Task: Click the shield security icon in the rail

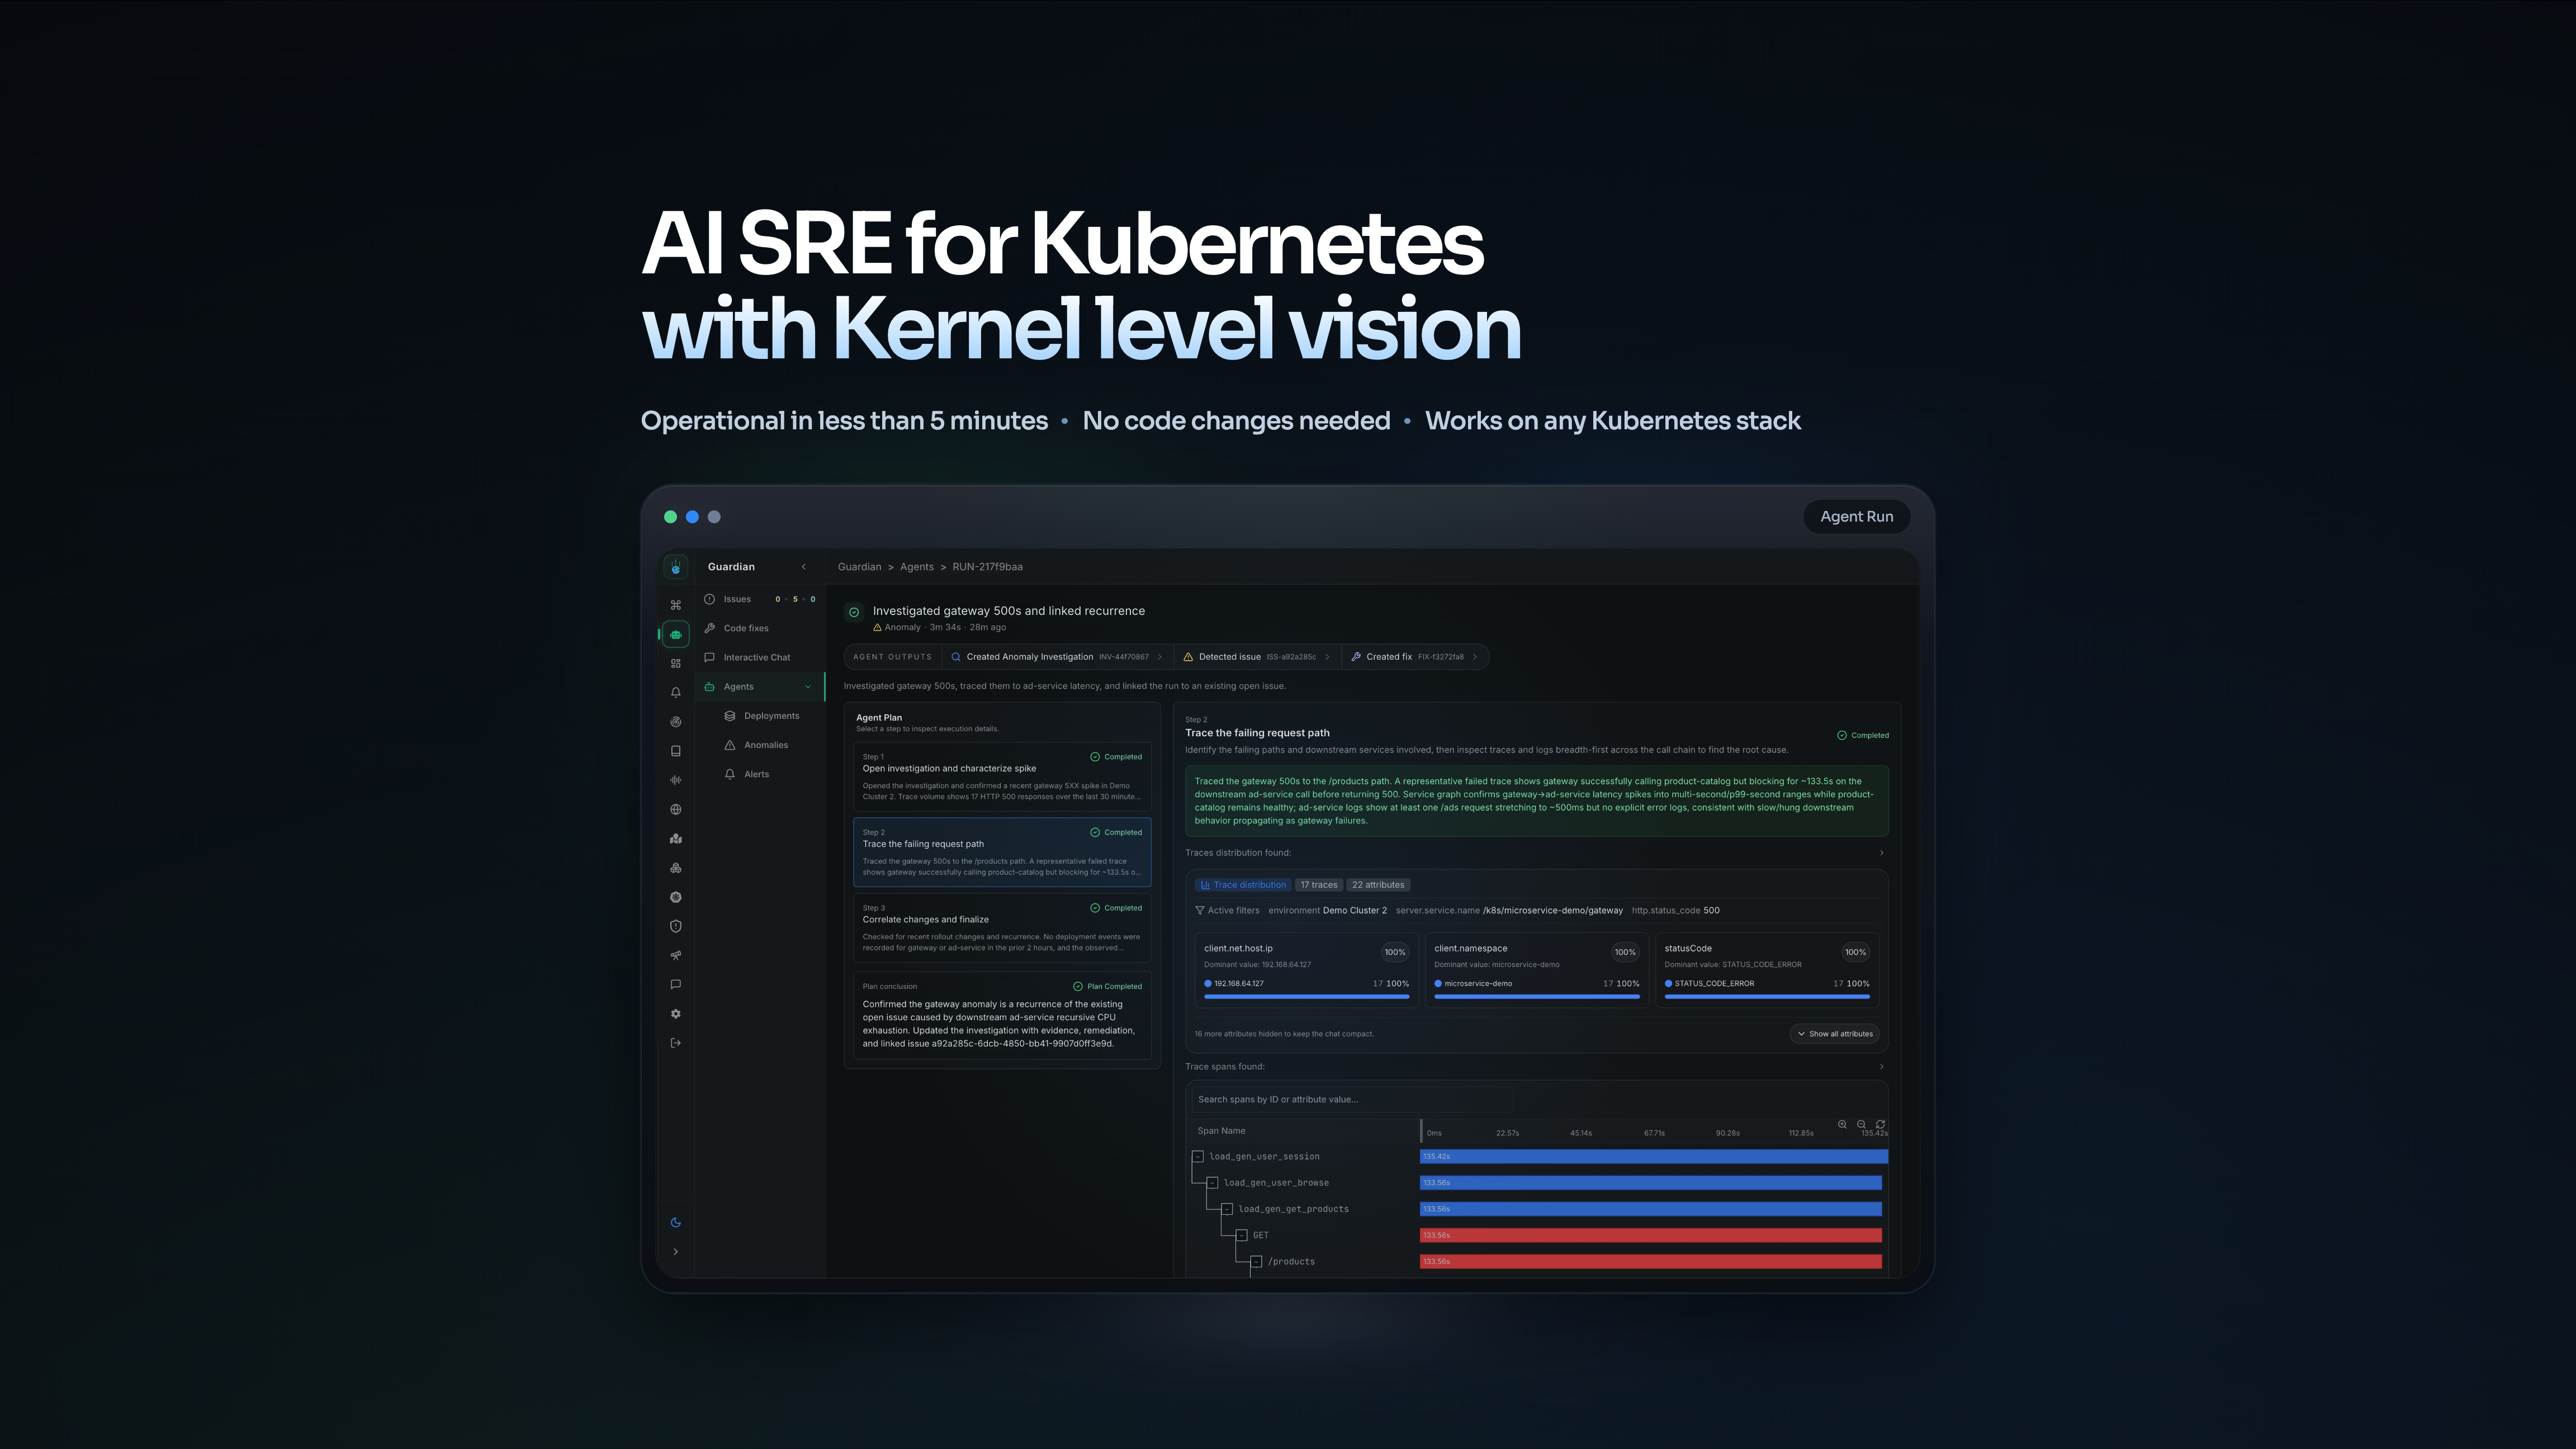Action: click(676, 926)
